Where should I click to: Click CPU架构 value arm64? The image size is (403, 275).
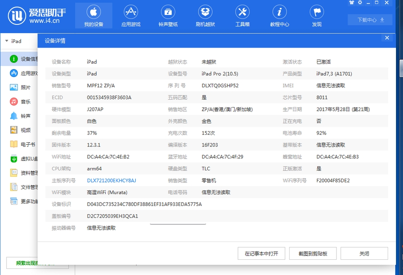(94, 169)
